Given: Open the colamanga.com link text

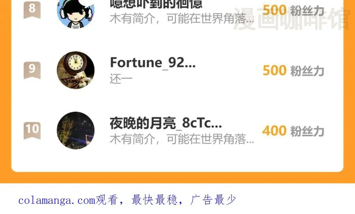Looking at the screenshot, I should click(x=56, y=200).
